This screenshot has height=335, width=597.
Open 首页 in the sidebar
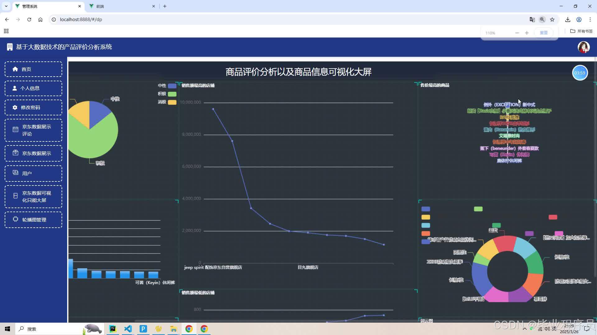33,69
